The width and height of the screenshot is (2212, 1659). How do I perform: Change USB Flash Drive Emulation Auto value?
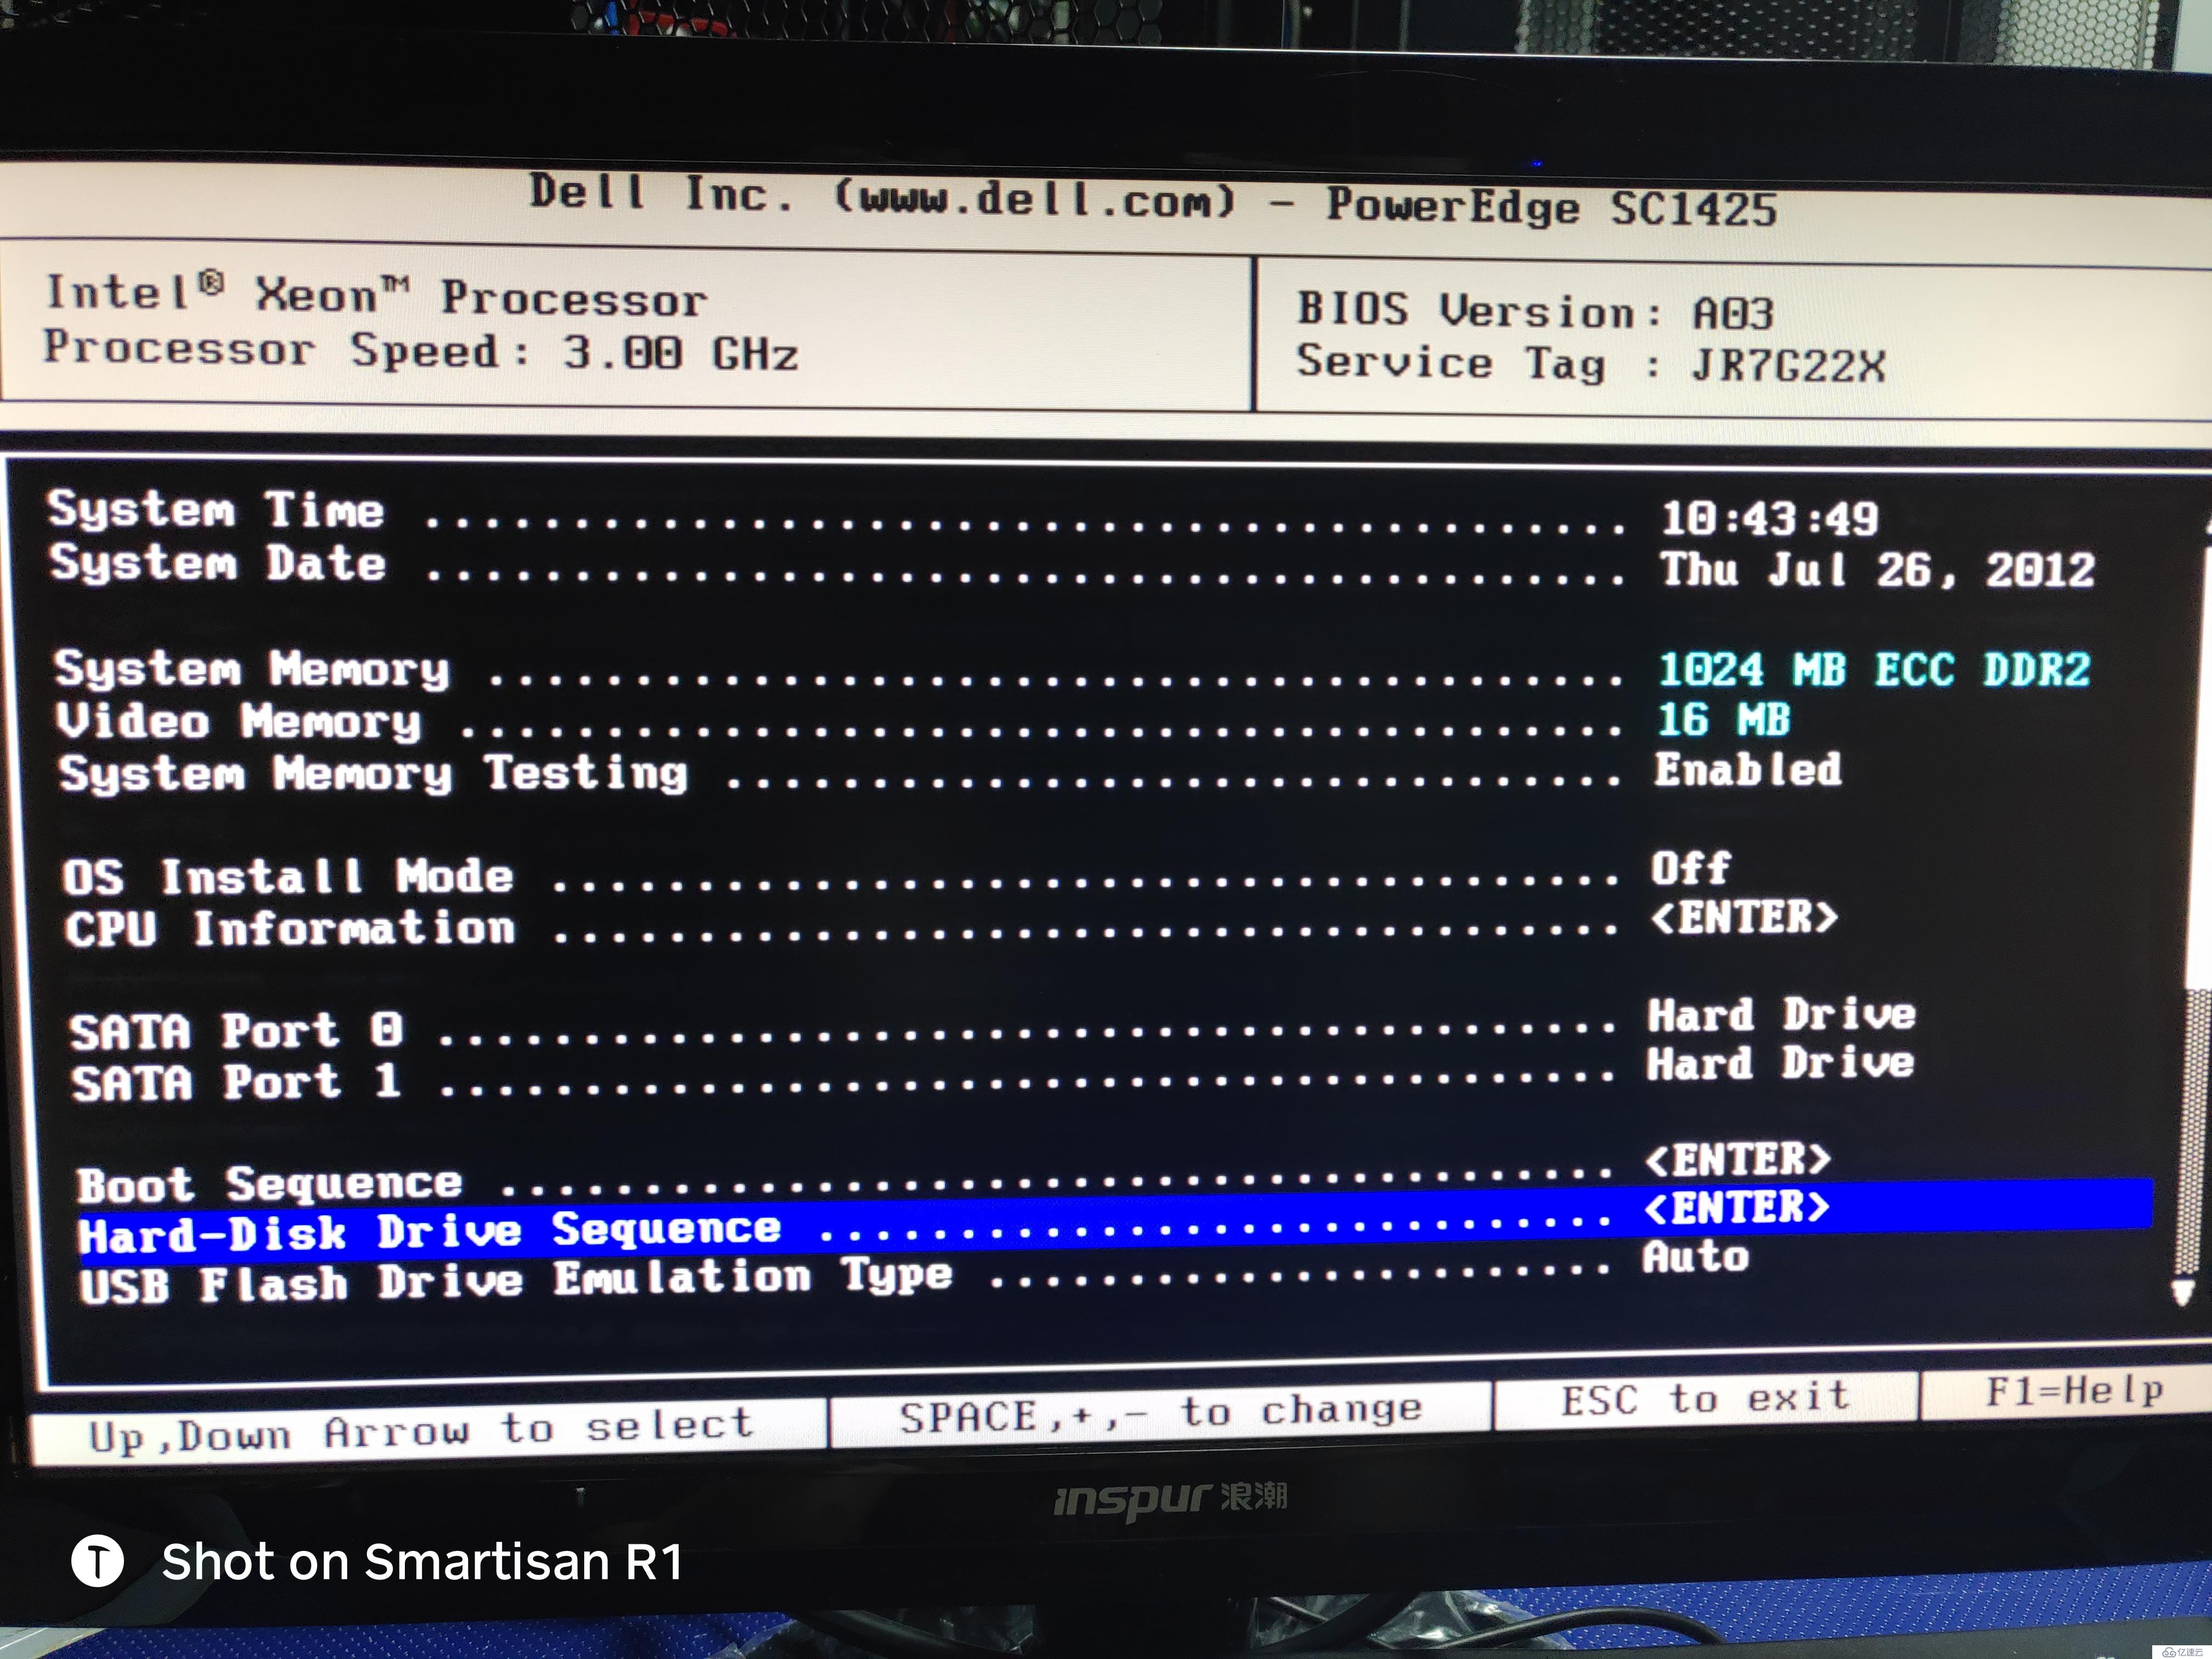1695,1257
